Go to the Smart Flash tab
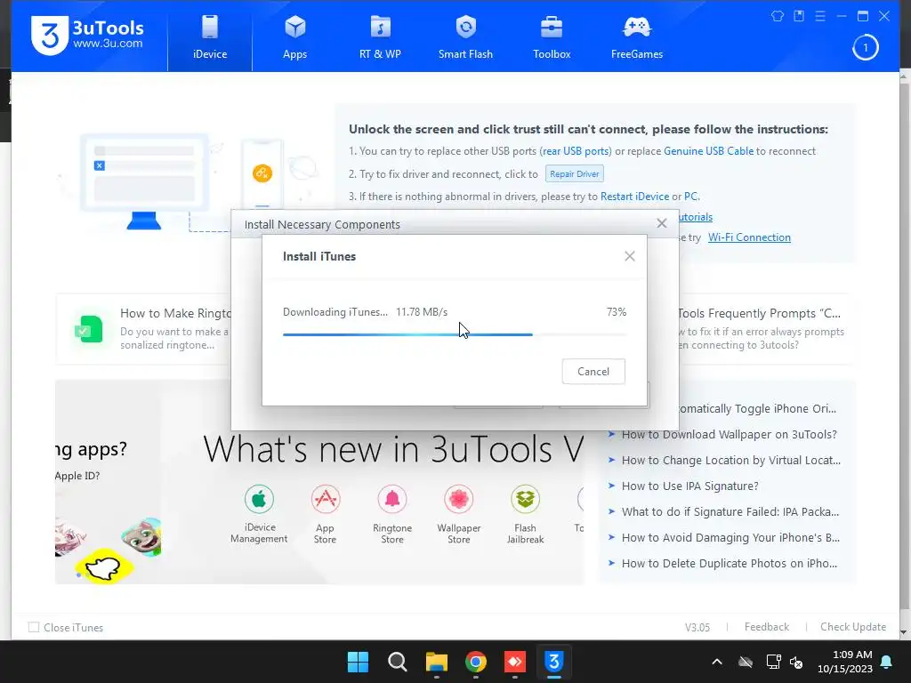This screenshot has width=911, height=683. tap(465, 38)
